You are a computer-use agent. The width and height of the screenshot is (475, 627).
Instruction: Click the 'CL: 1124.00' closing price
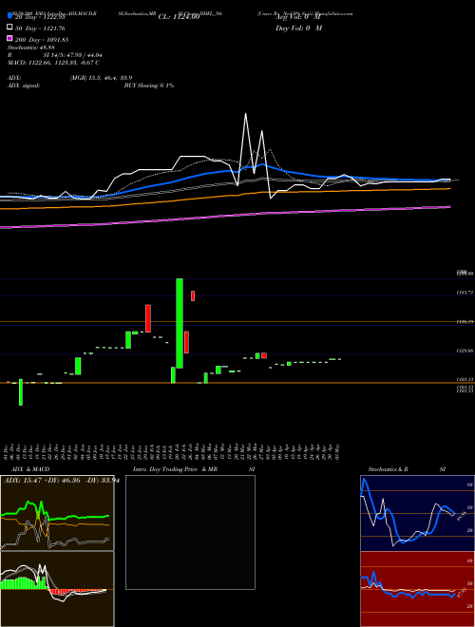179,17
